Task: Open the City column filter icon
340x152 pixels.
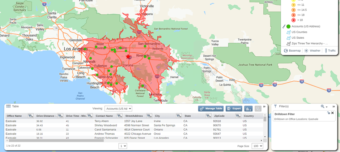Action: point(179,116)
